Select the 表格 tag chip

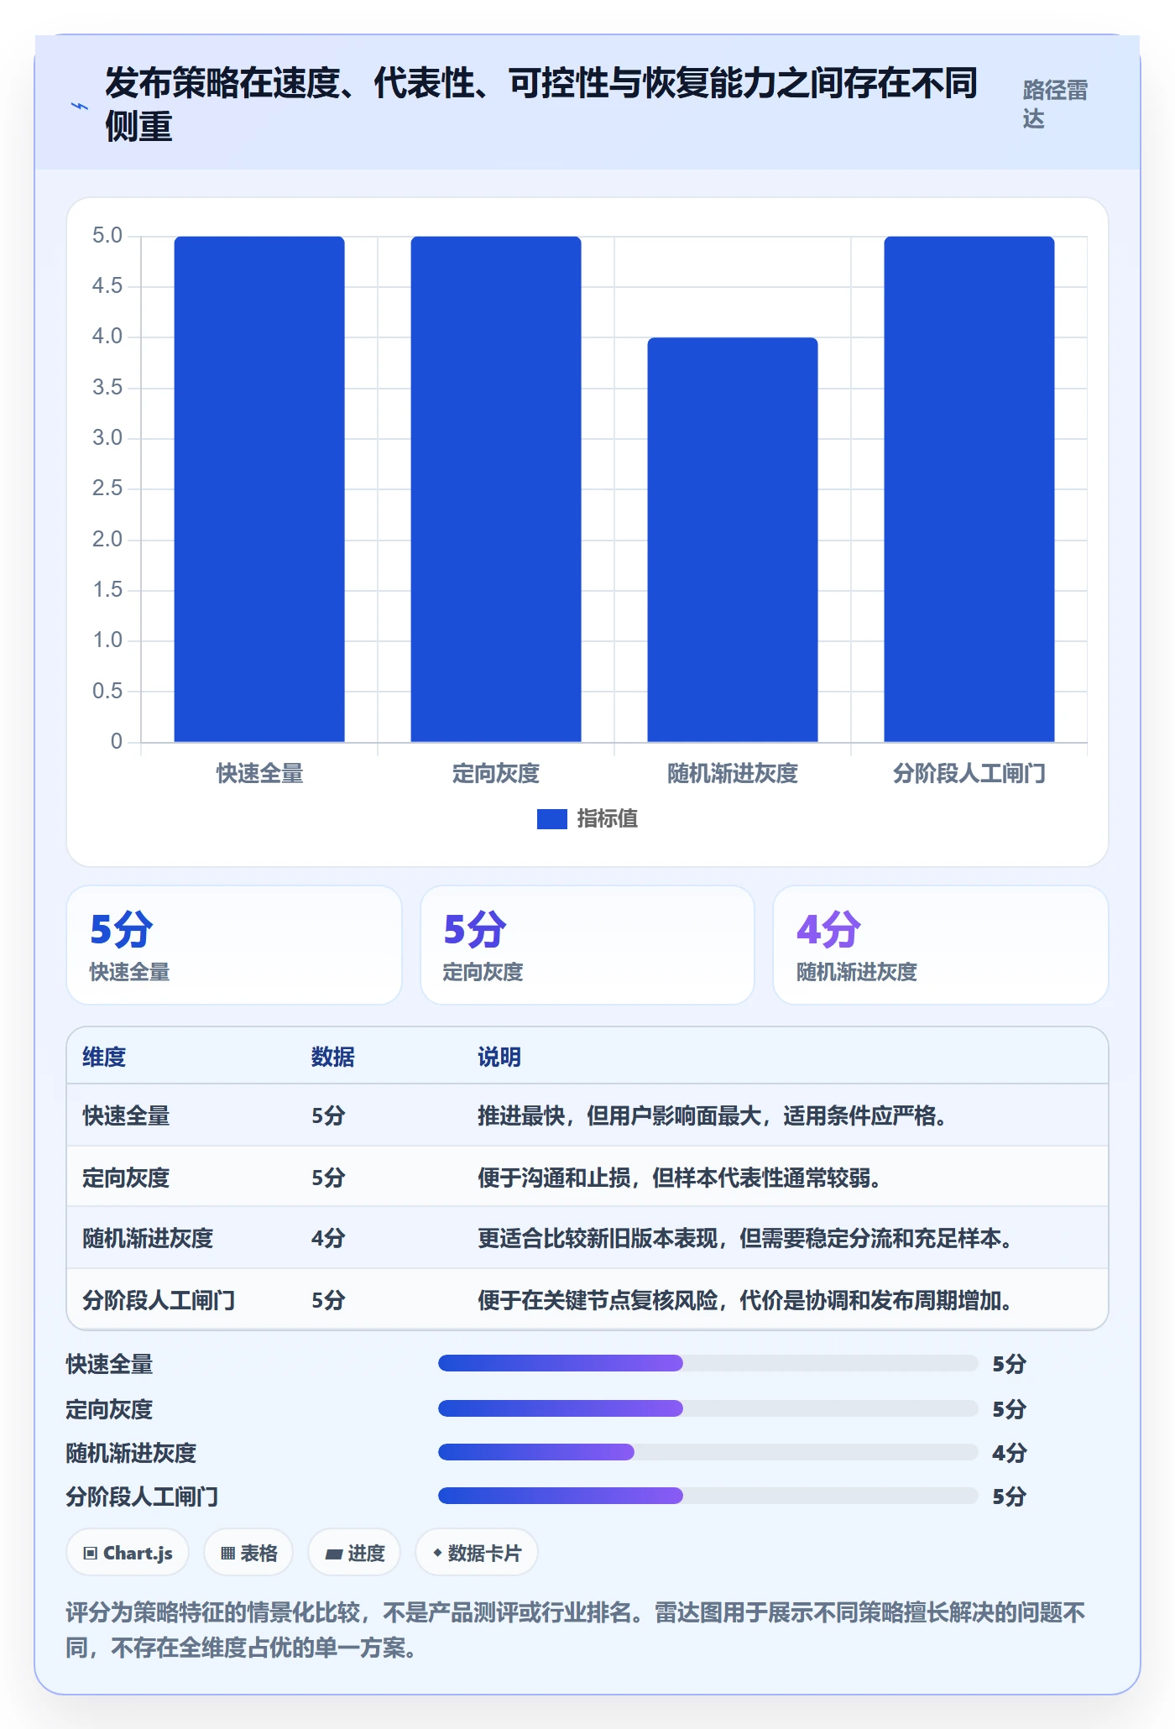(x=248, y=1553)
